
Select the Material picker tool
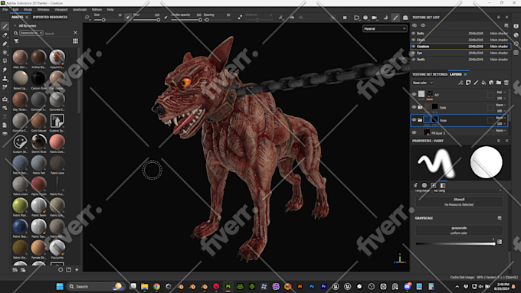click(5, 87)
